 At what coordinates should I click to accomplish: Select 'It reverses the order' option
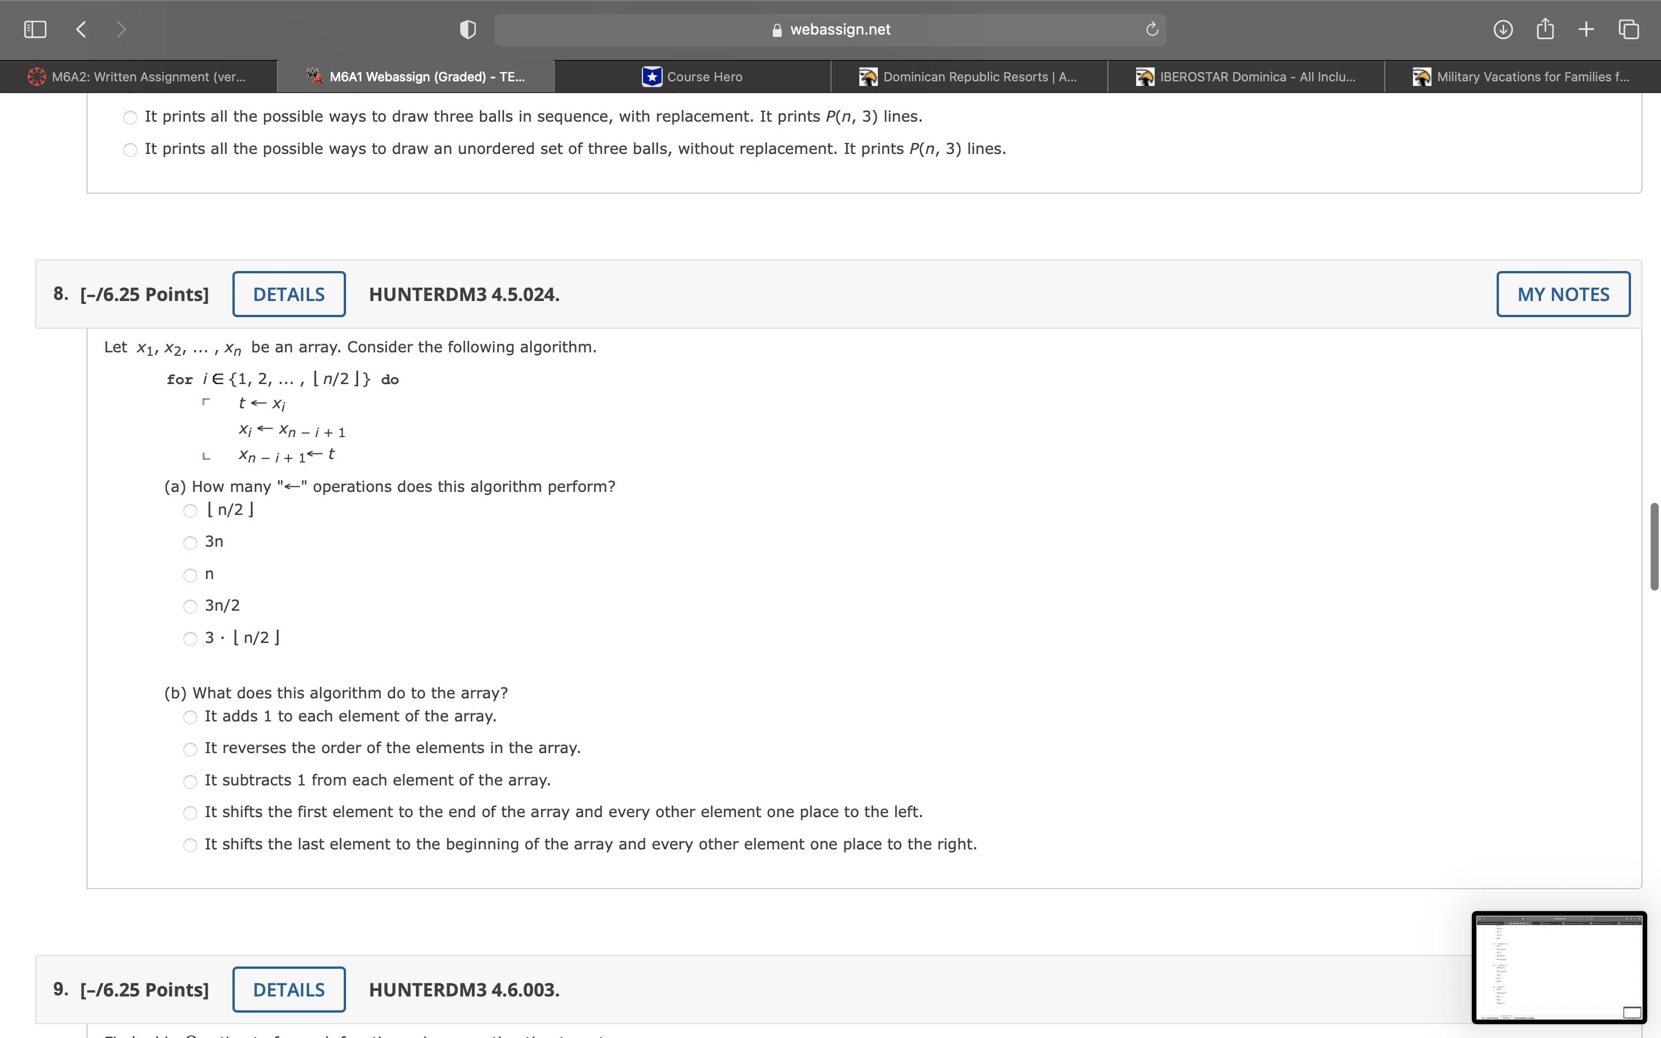(190, 750)
